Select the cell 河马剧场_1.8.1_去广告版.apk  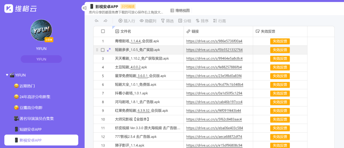(148, 102)
